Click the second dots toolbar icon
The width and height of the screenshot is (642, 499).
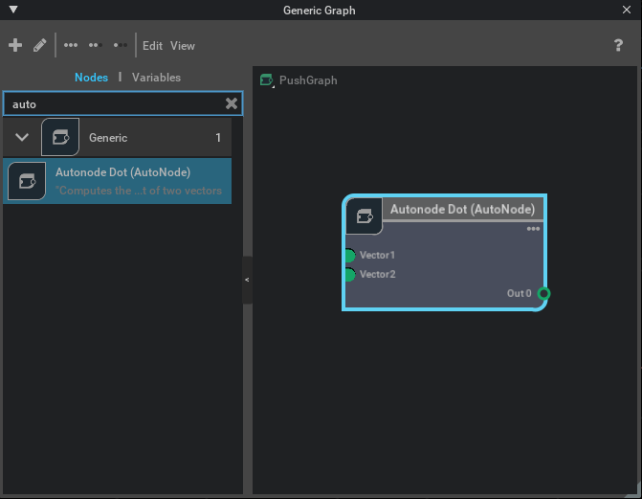(96, 45)
